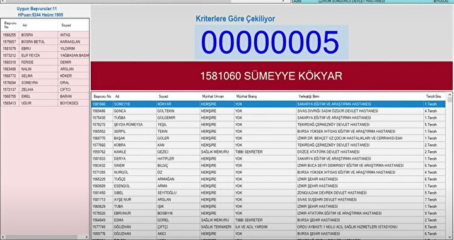Click the applicants list horizontal scrollbar thumb
The width and height of the screenshot is (454, 240).
click(x=42, y=237)
